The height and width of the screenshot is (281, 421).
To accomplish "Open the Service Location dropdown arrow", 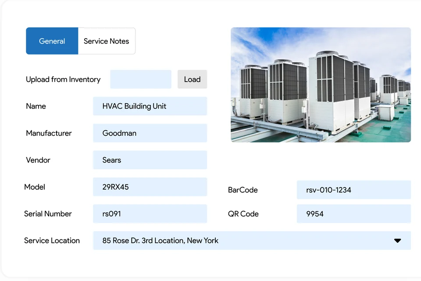I will [398, 241].
